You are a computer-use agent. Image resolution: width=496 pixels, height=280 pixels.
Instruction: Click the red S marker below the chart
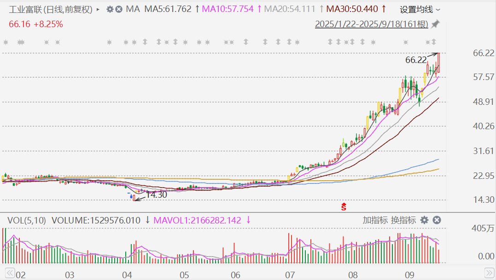[x=344, y=207]
